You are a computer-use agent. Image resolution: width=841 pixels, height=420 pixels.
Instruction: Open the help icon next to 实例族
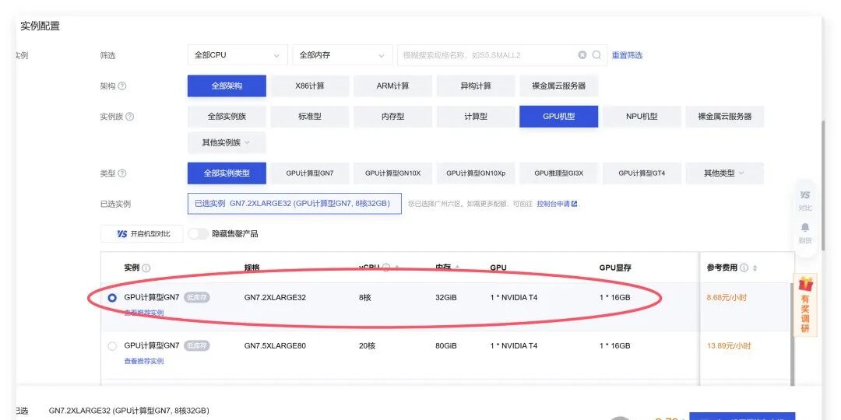click(130, 117)
